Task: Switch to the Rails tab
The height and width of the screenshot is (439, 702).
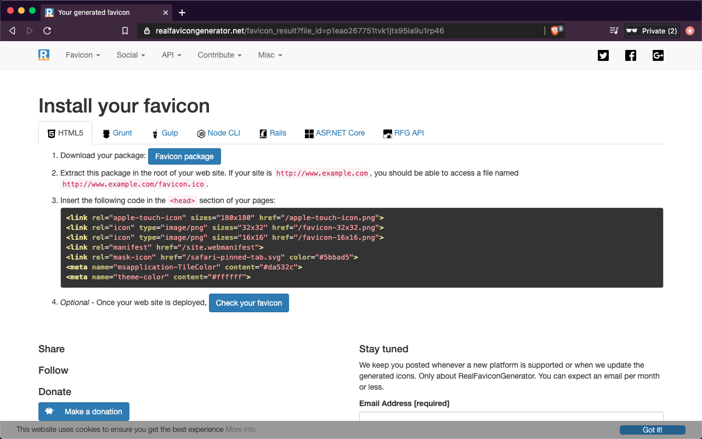Action: click(x=273, y=133)
